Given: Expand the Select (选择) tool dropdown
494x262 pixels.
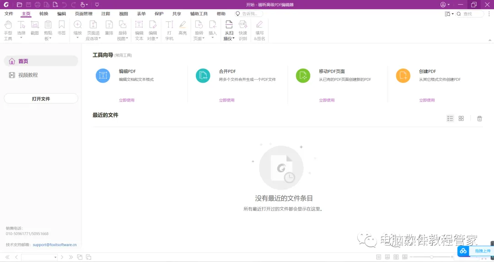Looking at the screenshot, I should click(21, 38).
